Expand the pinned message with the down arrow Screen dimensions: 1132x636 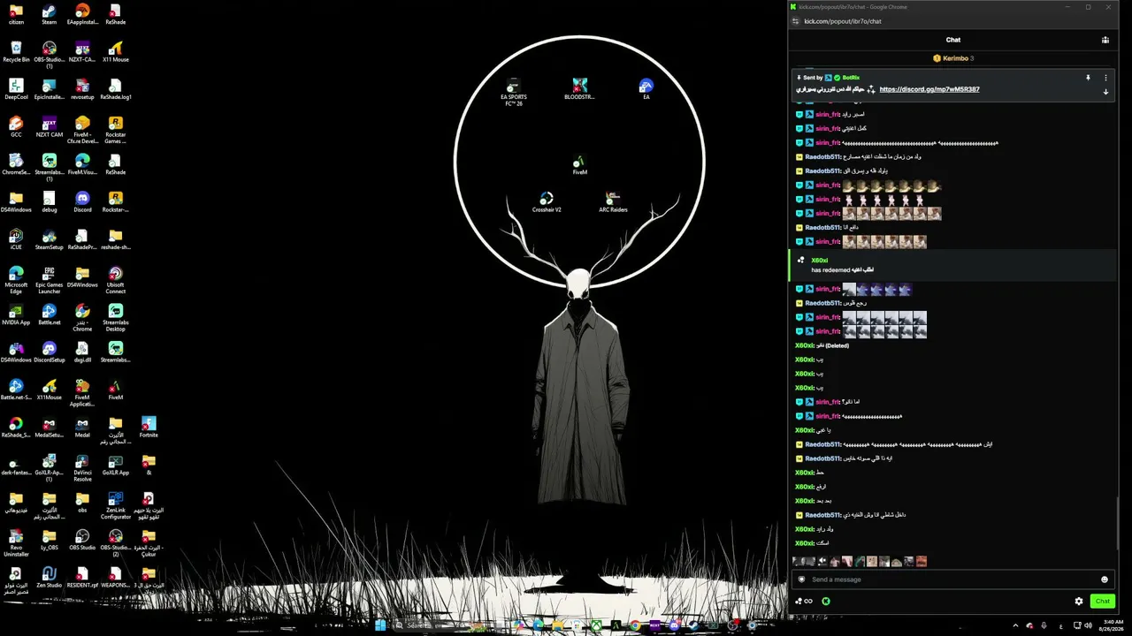(1105, 92)
